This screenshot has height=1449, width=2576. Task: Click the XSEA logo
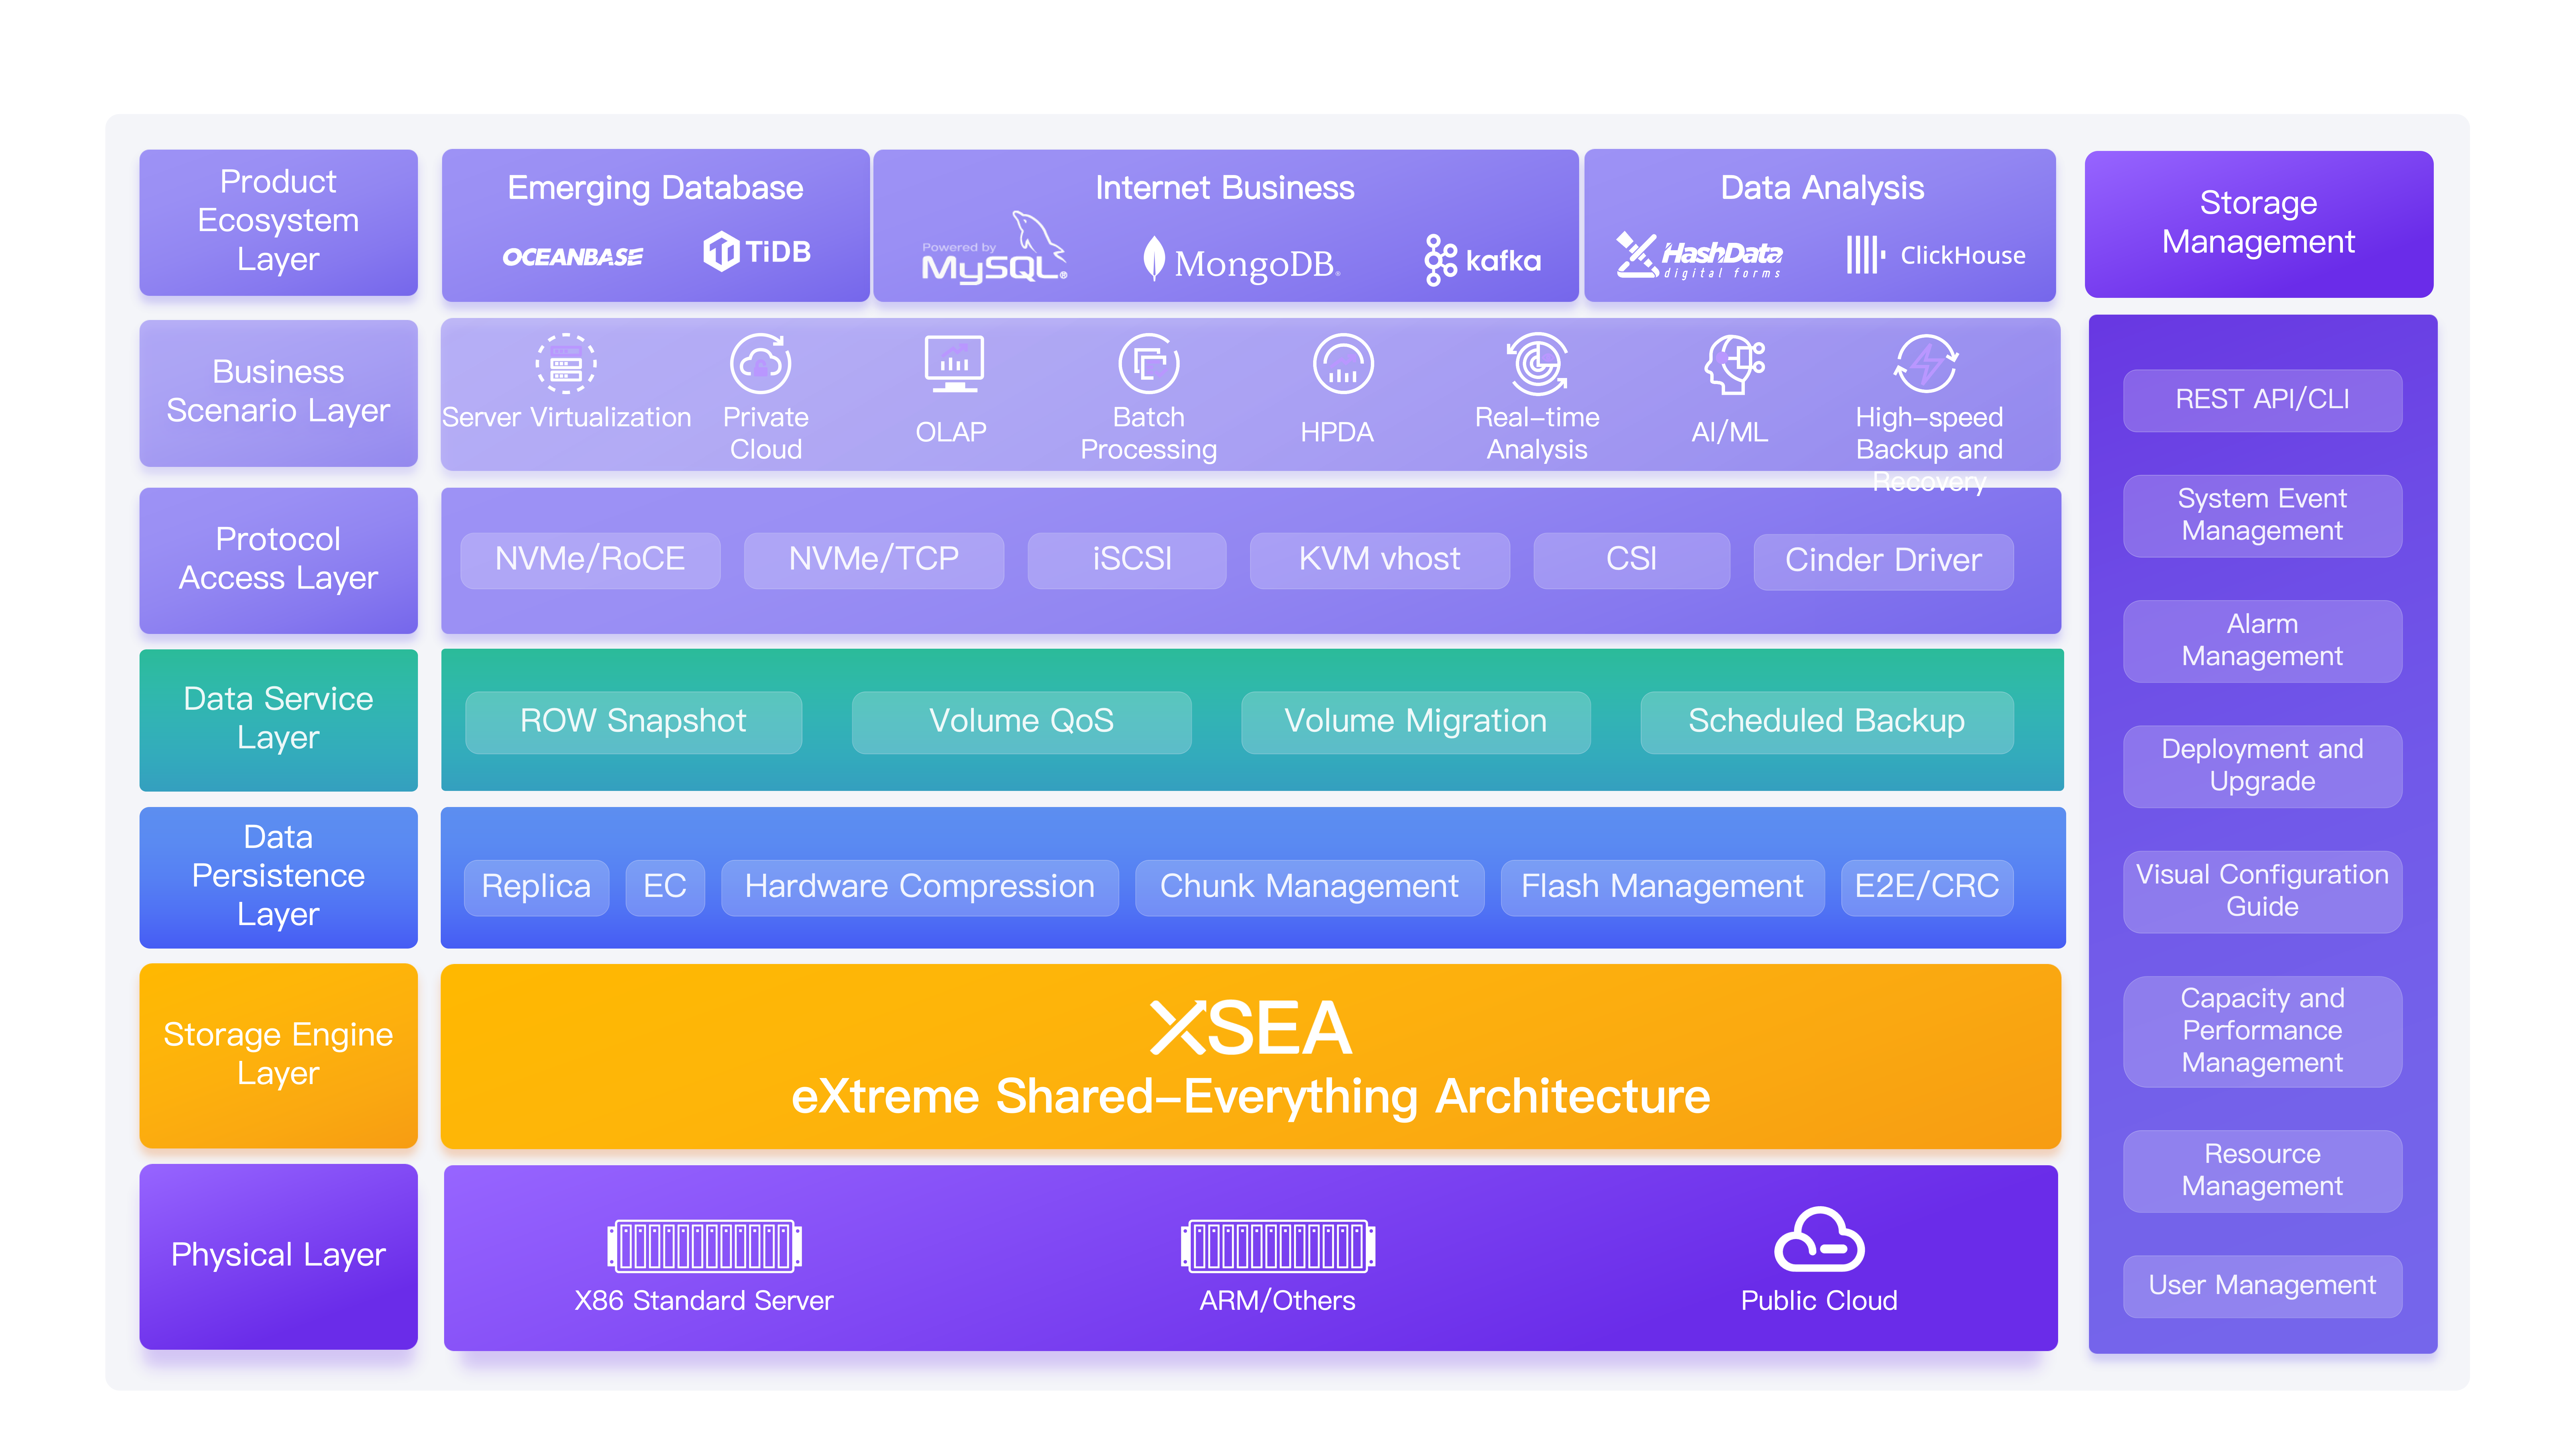[x=1251, y=1028]
